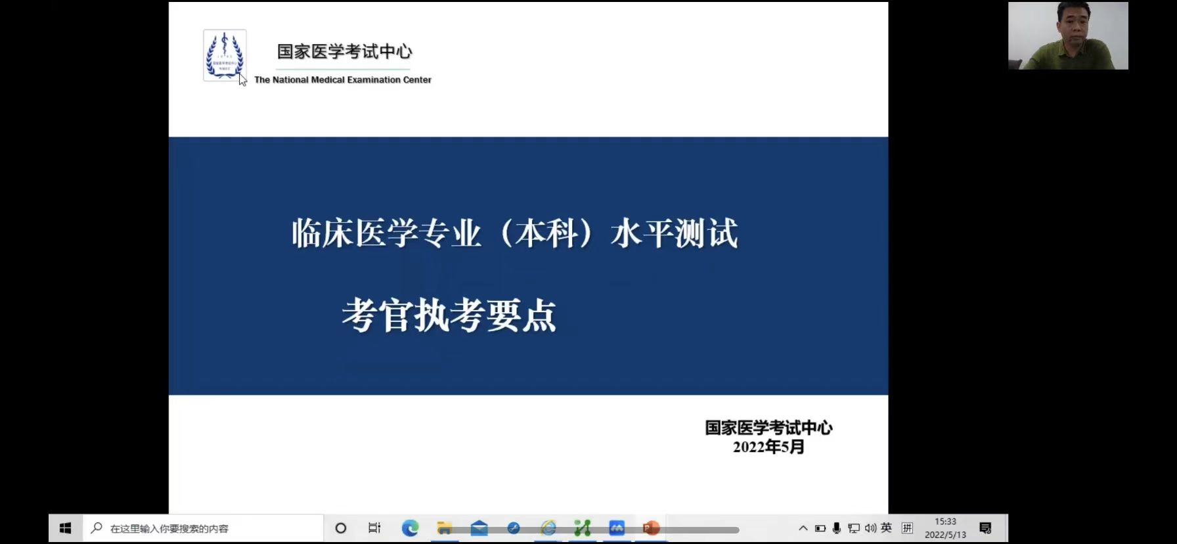This screenshot has height=544, width=1177.
Task: Toggle the 拼 pinyin IME mode
Action: tap(907, 528)
